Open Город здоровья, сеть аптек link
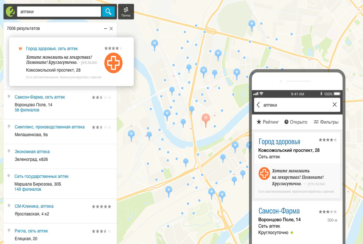 click(x=52, y=49)
